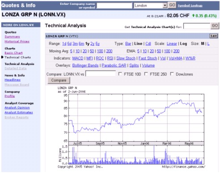Check the FTSE 100 checkbox
The height and width of the screenshot is (173, 220).
120,74
